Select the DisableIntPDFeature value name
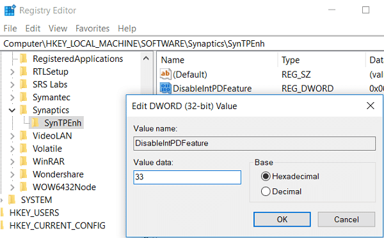The image size is (384, 238). (212, 88)
